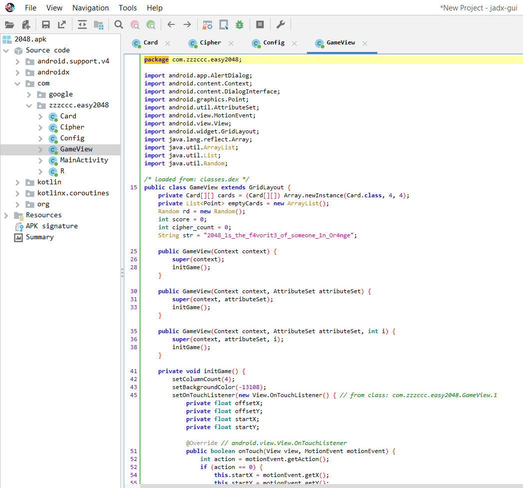Screen dimensions: 523x488
Task: Toggle flatten packages toolbar button
Action: coord(98,24)
